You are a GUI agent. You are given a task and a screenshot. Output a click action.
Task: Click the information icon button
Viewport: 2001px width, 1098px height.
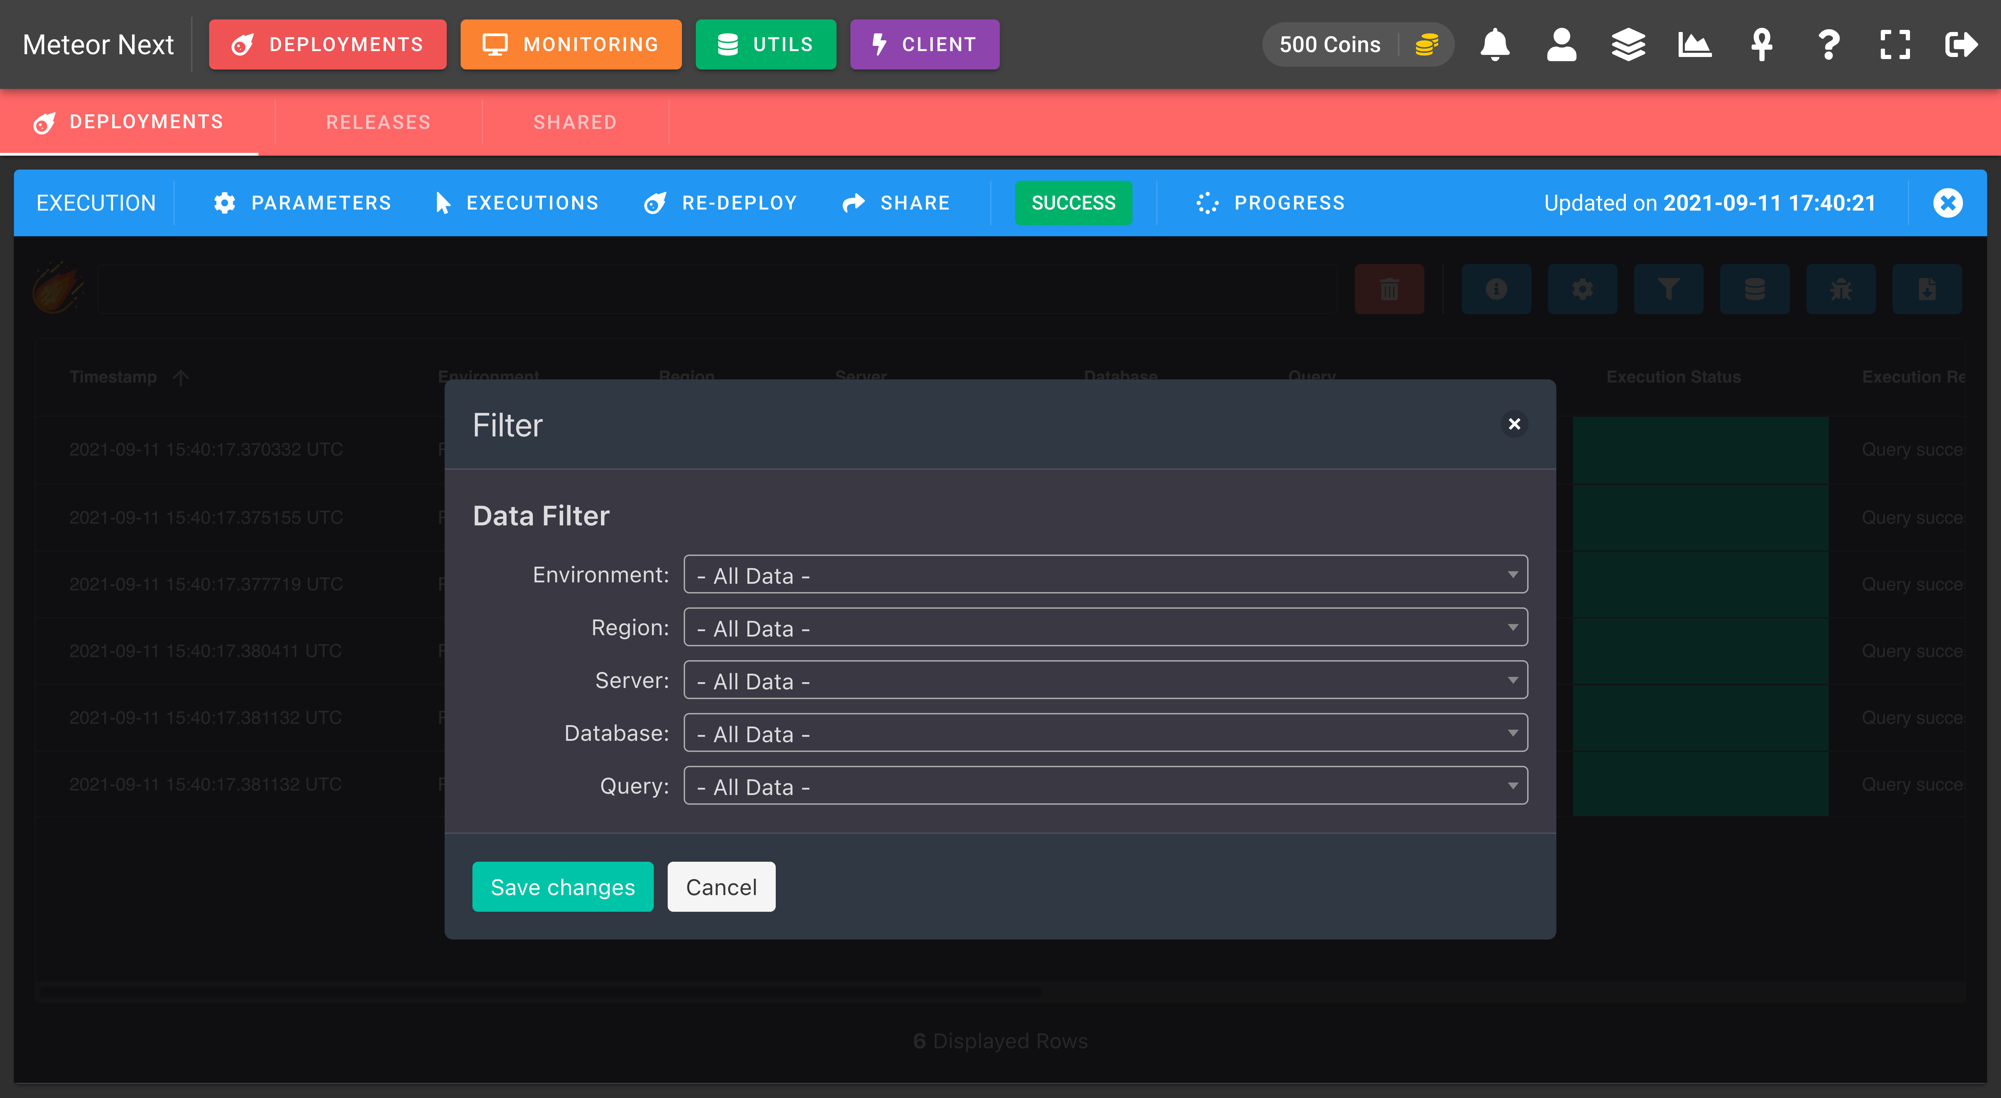coord(1496,289)
